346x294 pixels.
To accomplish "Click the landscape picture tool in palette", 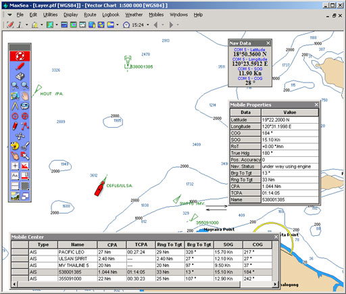I will coord(15,196).
